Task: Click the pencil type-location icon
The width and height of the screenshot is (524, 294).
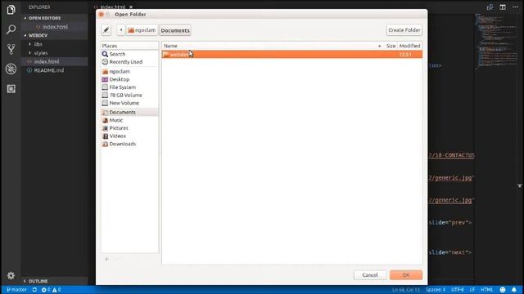Action: [106, 30]
